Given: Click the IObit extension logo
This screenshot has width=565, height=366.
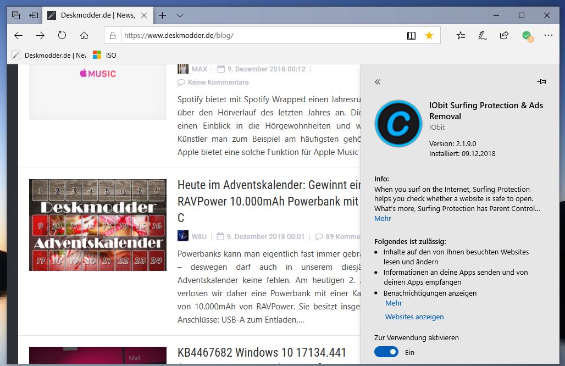Looking at the screenshot, I should (x=398, y=124).
